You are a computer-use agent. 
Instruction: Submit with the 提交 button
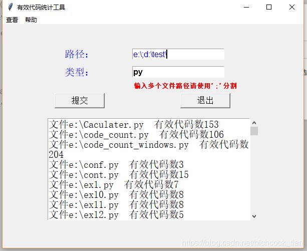point(80,100)
